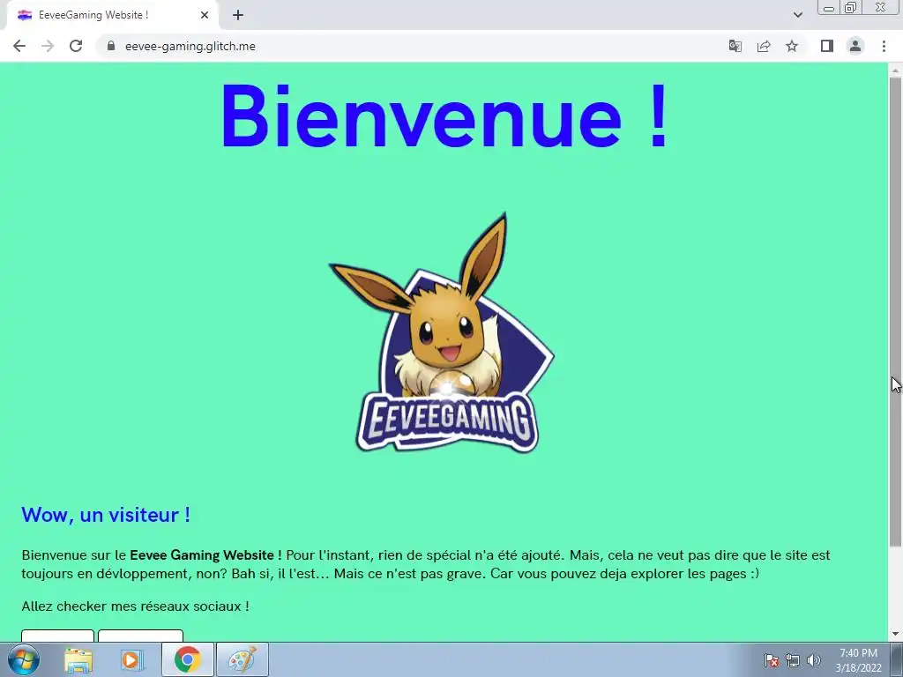Screen dimensions: 903x677
Task: Open the Chrome profile menu
Action: [x=855, y=46]
